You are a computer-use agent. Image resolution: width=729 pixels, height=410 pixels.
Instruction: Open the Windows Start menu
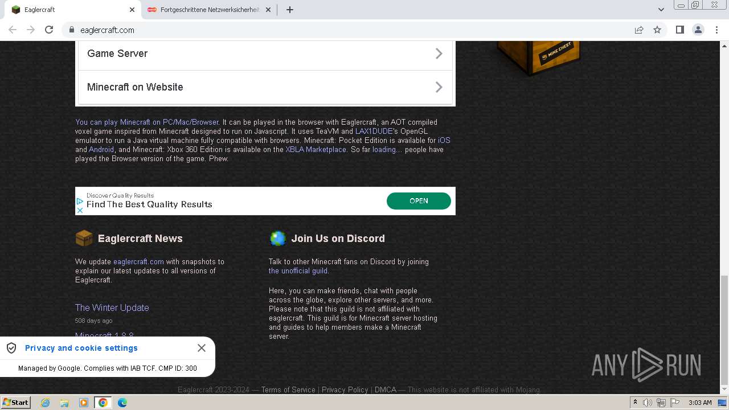(x=16, y=403)
